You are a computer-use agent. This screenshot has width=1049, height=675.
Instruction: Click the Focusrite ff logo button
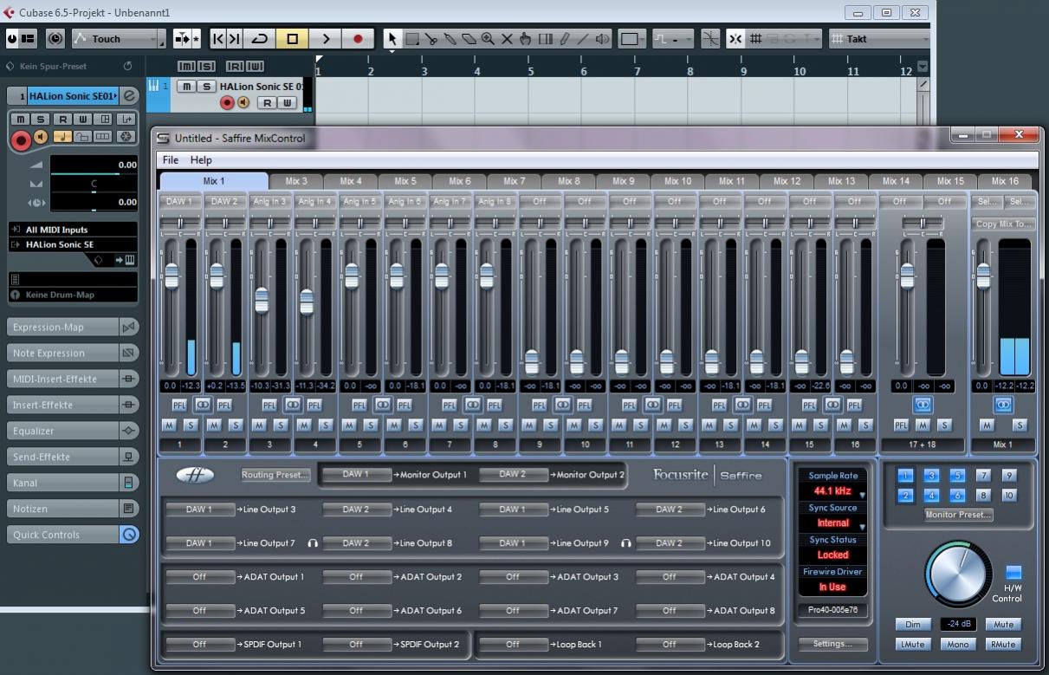[x=194, y=475]
